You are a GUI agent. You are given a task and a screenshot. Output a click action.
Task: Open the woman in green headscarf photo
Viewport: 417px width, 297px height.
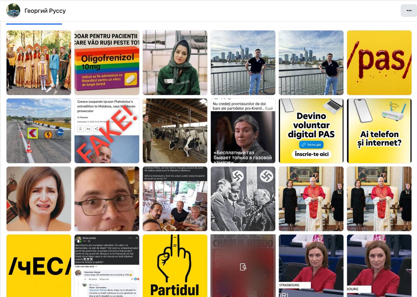[x=175, y=63]
